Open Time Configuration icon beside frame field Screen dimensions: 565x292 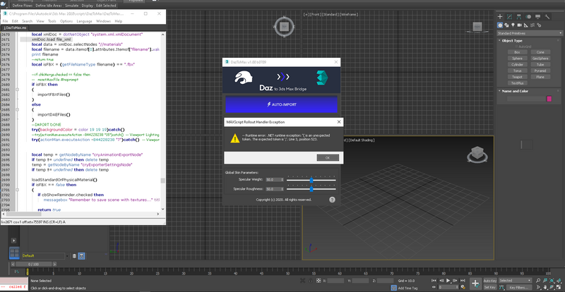pyautogui.click(x=462, y=287)
